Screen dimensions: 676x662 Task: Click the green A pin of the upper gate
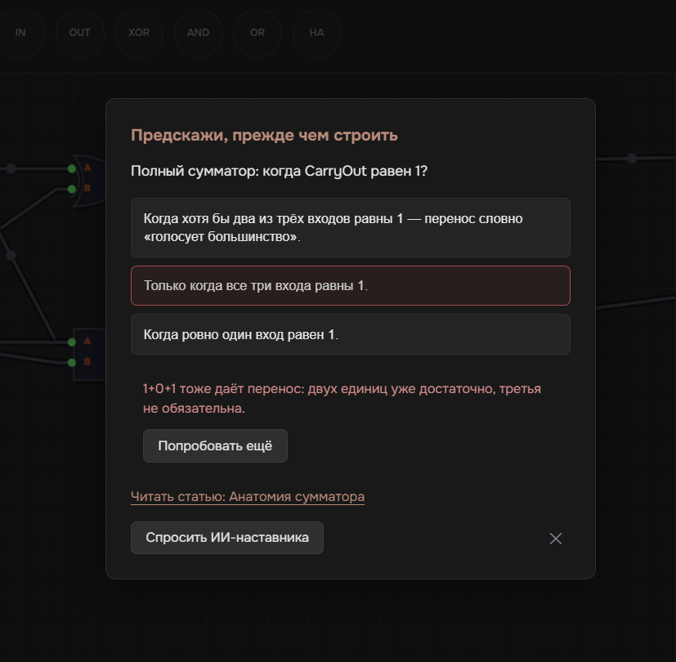tap(72, 168)
